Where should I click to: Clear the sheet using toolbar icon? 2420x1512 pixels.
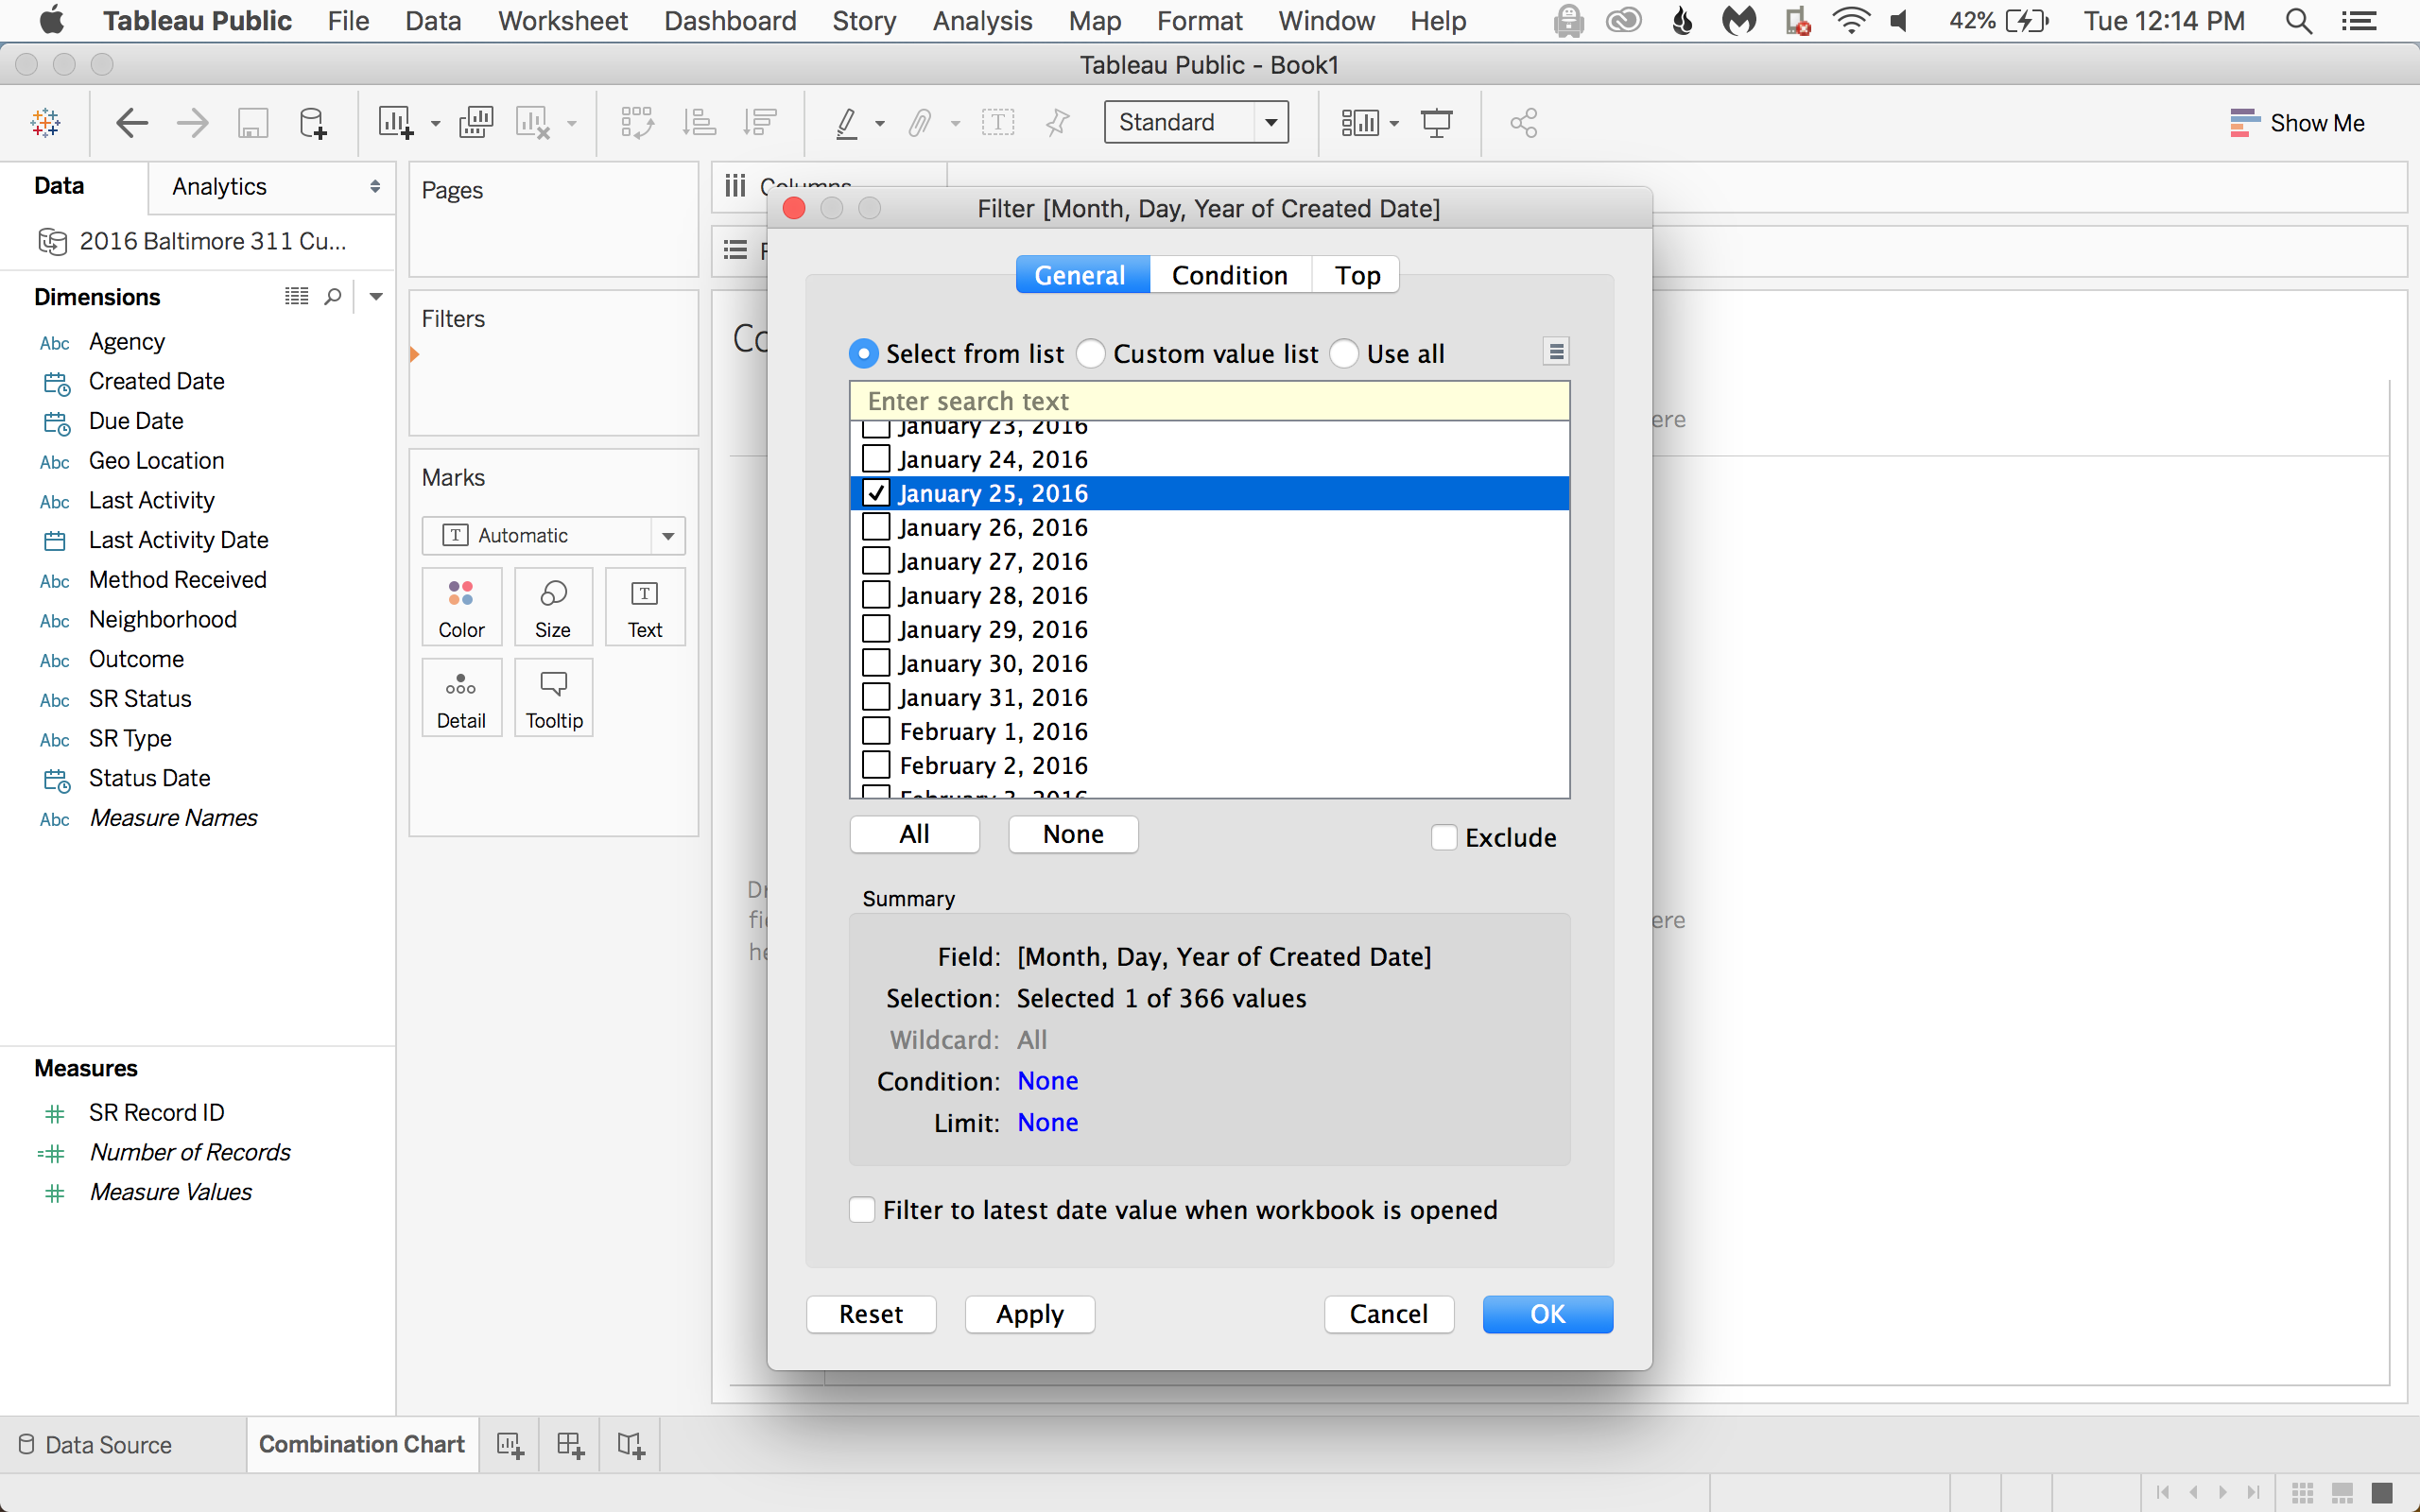pos(533,123)
